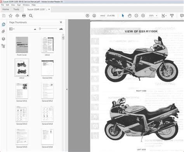Print the document with the printer icon
Image resolution: width=184 pixels, height=152 pixels.
24,16
